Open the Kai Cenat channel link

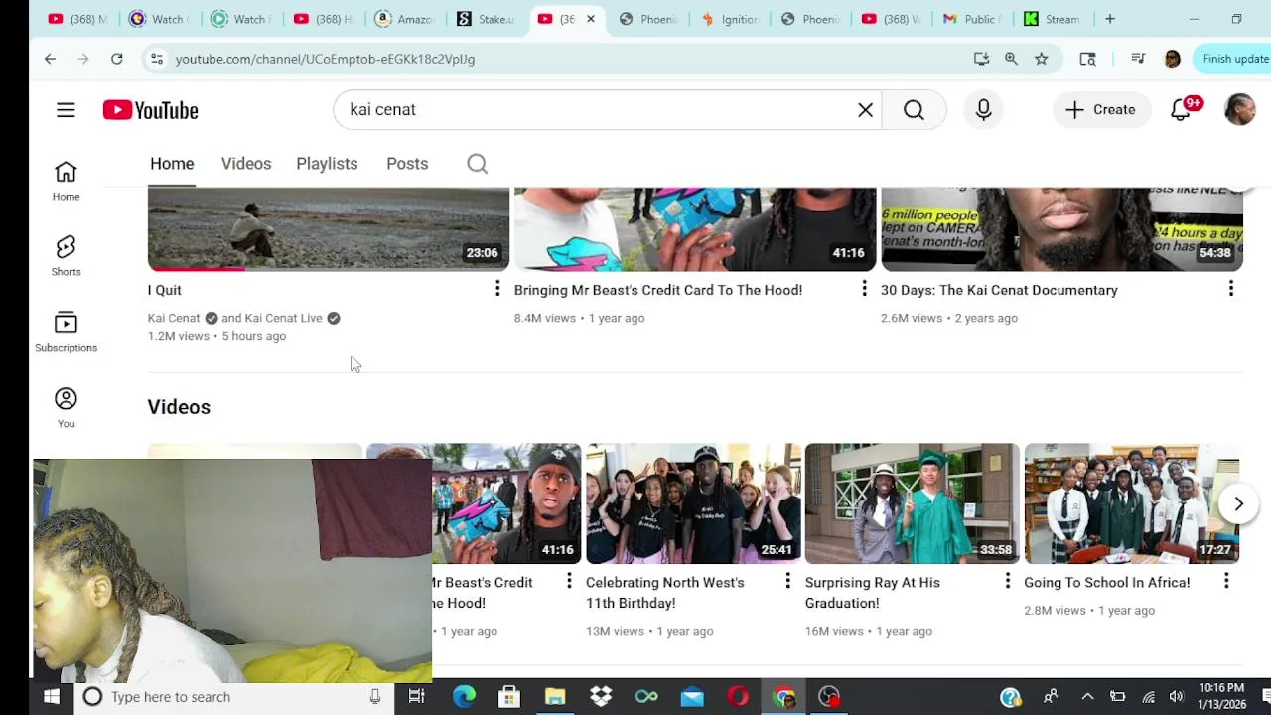click(x=174, y=318)
